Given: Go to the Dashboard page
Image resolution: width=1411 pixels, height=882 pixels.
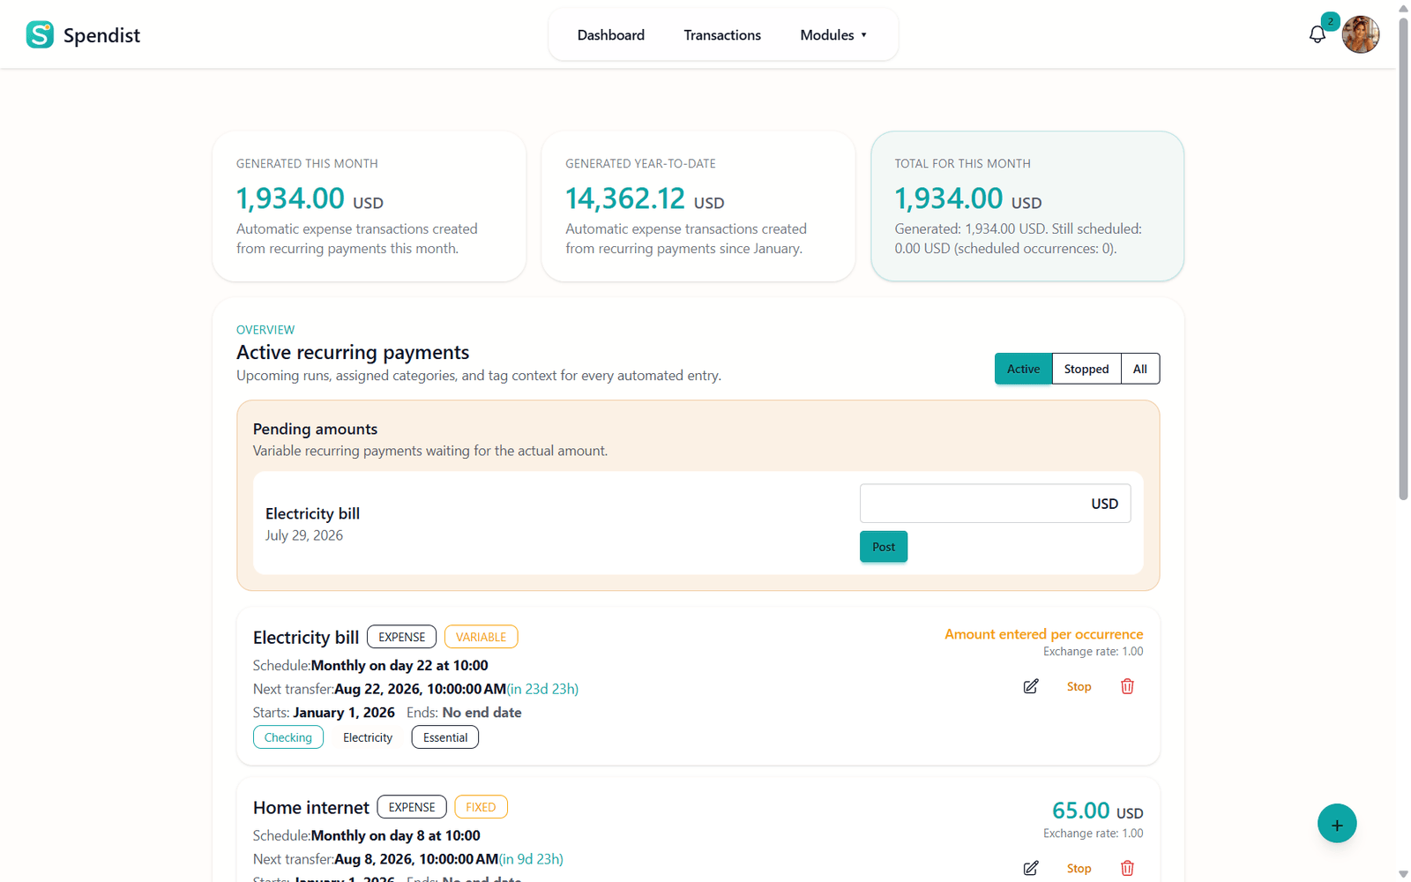Looking at the screenshot, I should tap(611, 35).
